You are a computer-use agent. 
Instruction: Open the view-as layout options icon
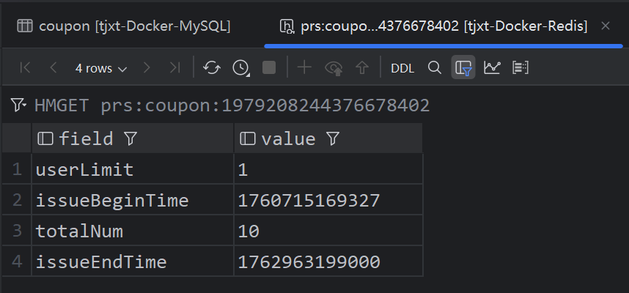[521, 67]
